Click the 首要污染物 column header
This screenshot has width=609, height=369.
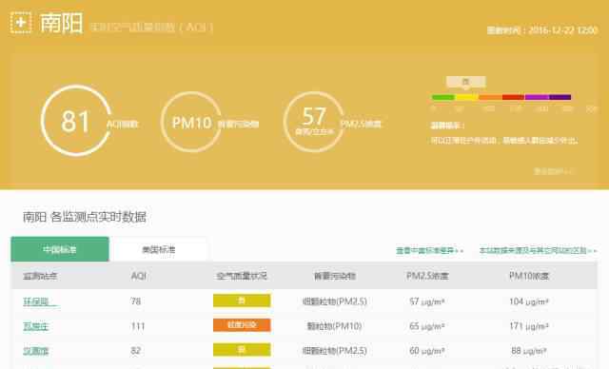[335, 276]
